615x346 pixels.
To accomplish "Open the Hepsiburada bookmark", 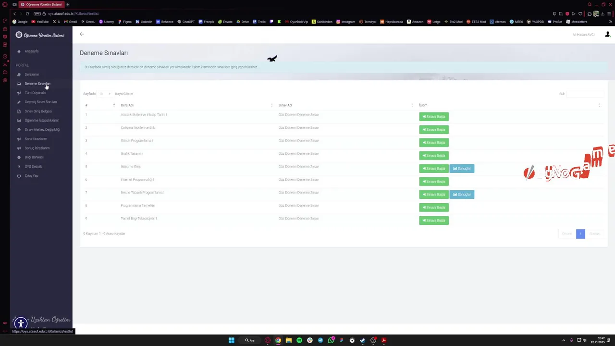I will pos(392,22).
